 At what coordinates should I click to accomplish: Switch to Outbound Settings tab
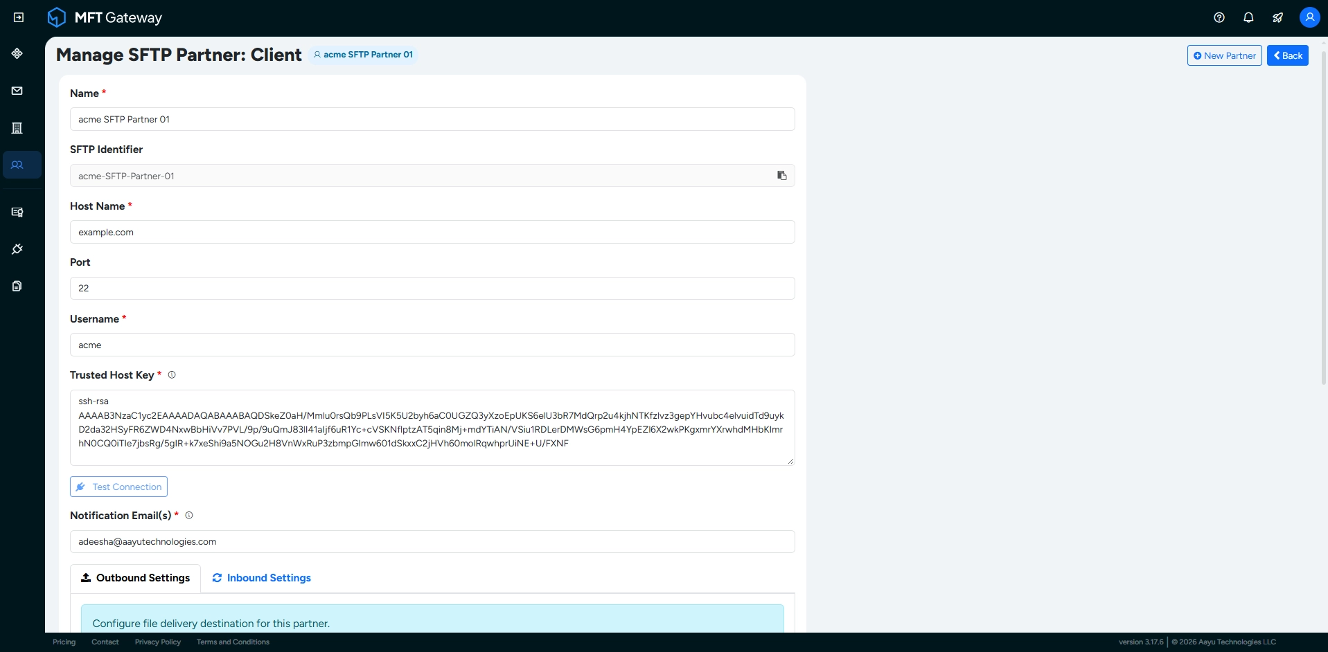pyautogui.click(x=135, y=578)
